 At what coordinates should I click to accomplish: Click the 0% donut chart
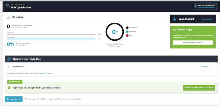click(x=115, y=32)
